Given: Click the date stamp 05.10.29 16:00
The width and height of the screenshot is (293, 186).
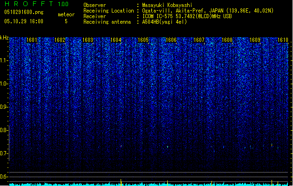Looking at the screenshot, I should [24, 21].
